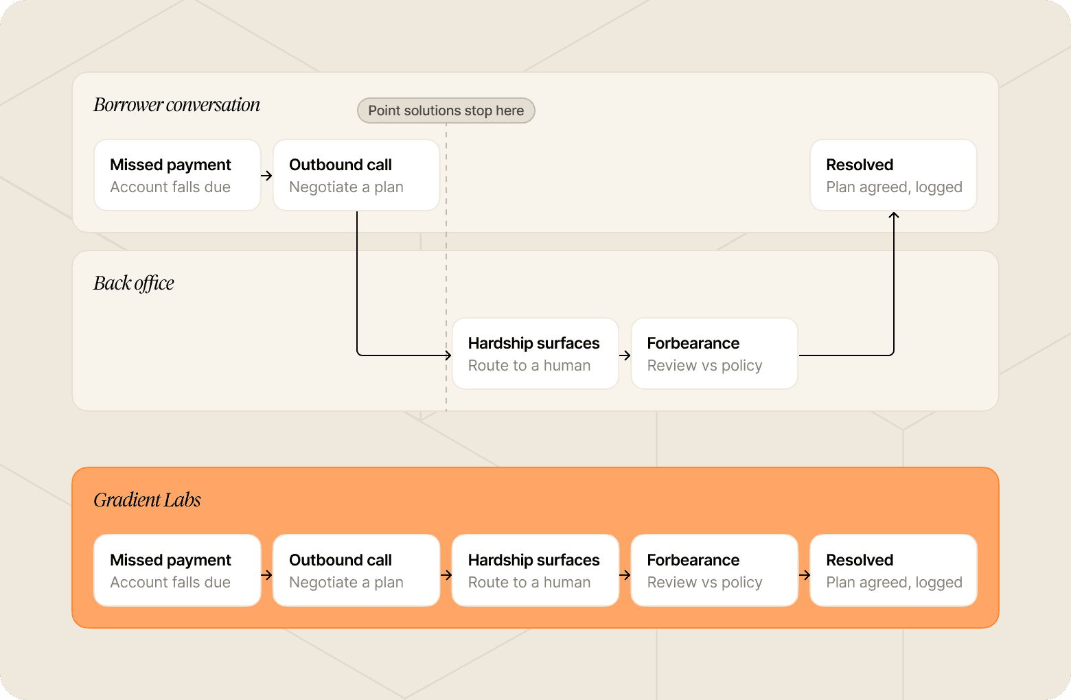Click the 'Back office' section heading
1071x700 pixels.
pyautogui.click(x=134, y=283)
